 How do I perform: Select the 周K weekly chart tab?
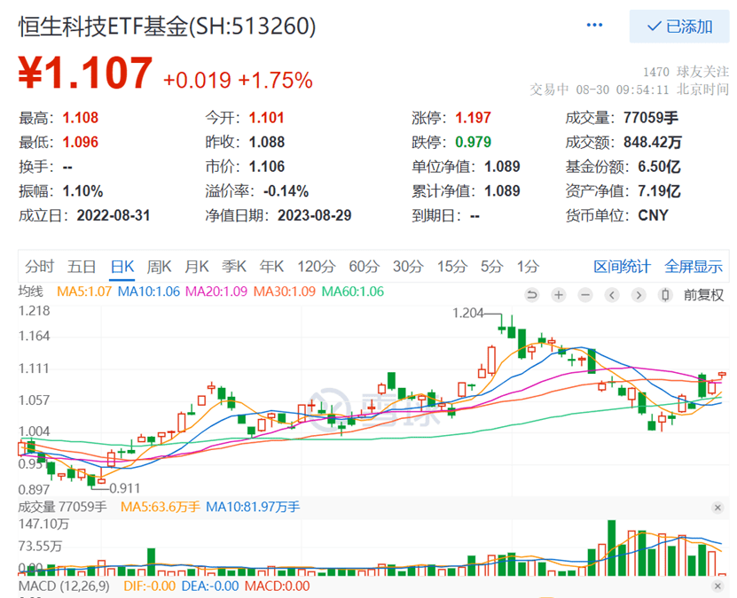[x=160, y=267]
